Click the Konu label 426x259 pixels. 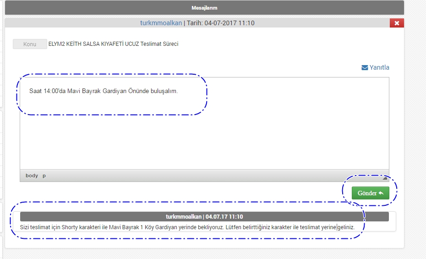coord(30,44)
